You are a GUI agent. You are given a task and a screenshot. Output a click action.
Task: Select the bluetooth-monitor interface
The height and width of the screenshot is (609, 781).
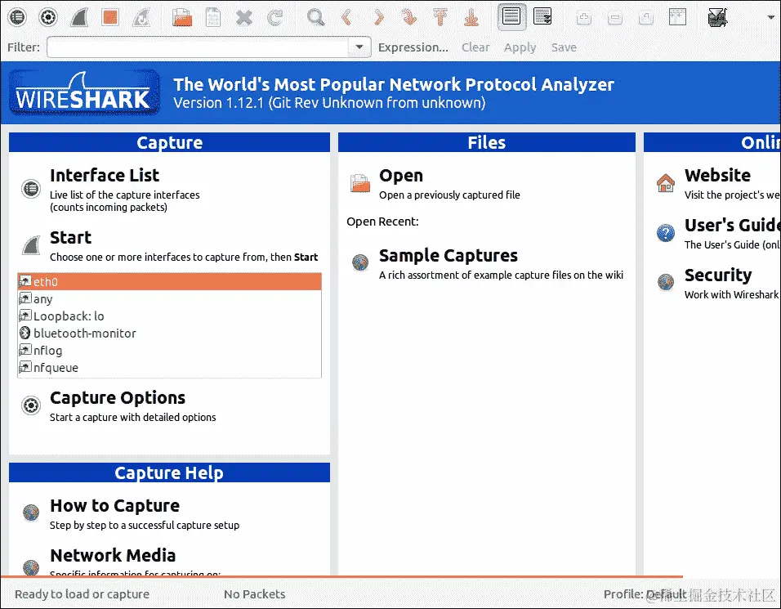pos(169,334)
